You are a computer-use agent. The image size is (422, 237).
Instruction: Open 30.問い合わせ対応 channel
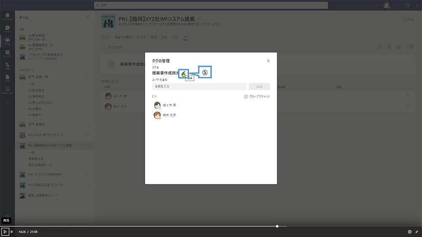click(x=40, y=103)
